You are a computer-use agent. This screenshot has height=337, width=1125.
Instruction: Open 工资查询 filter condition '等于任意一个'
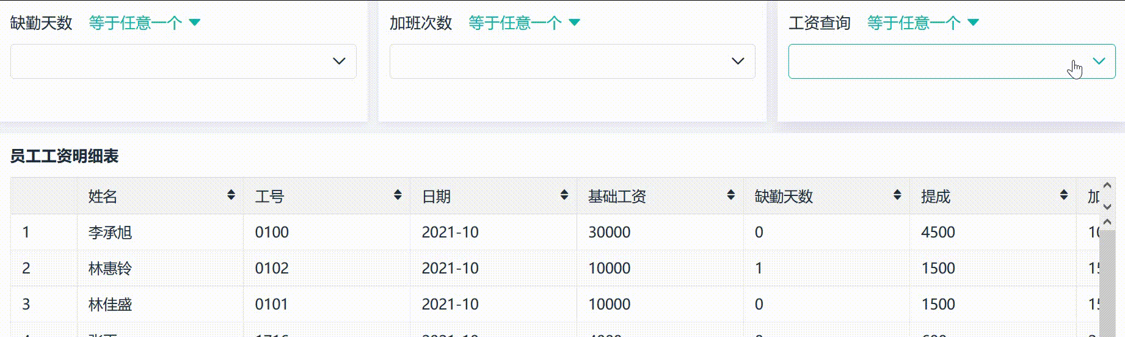point(923,23)
